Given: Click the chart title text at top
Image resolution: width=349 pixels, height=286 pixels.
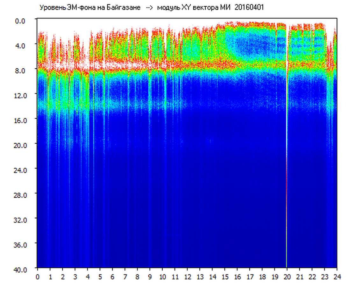Looking at the screenshot, I should tap(151, 8).
